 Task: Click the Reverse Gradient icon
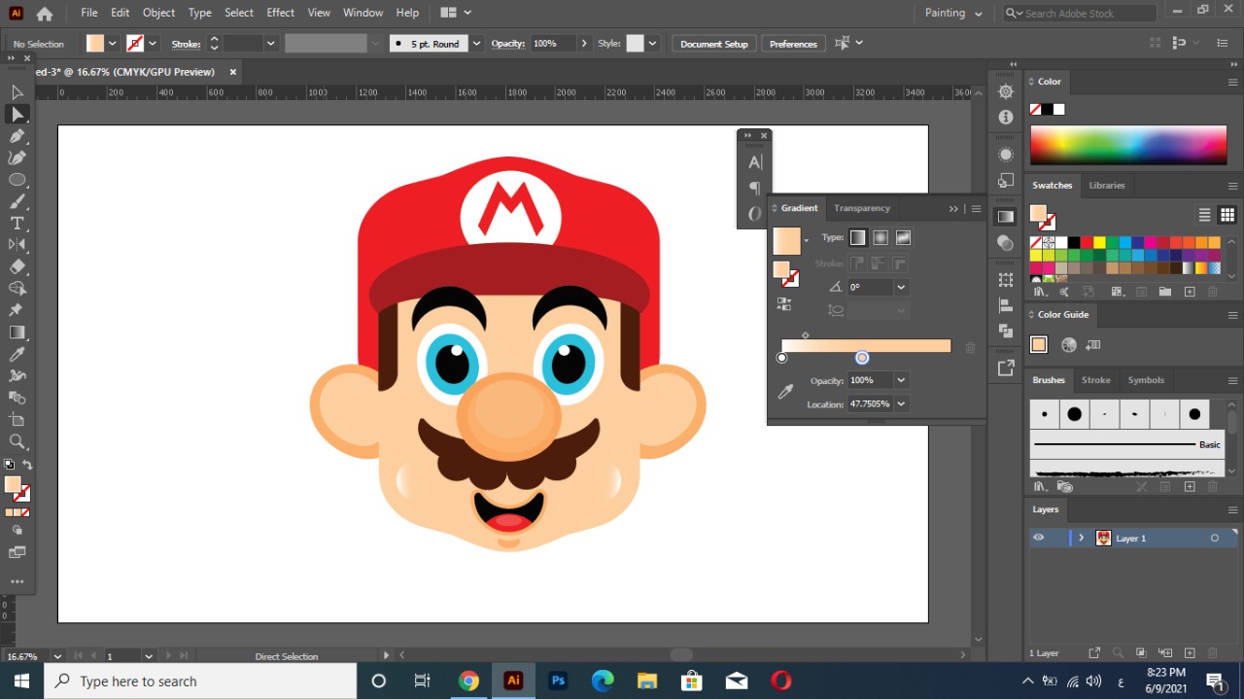784,304
